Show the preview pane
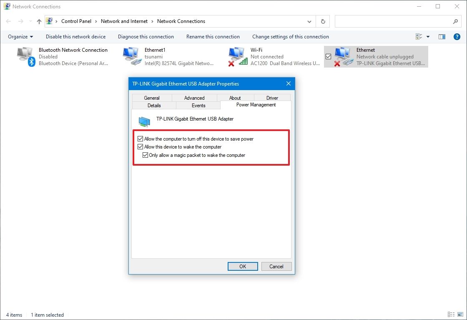This screenshot has width=467, height=320. (442, 37)
